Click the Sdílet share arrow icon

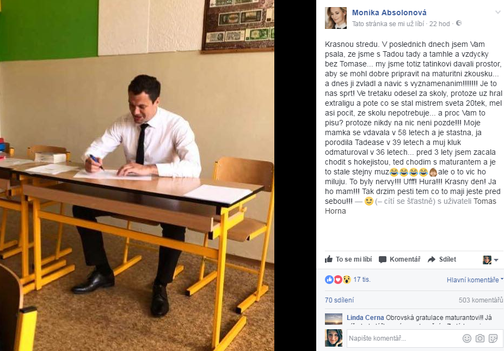432,259
